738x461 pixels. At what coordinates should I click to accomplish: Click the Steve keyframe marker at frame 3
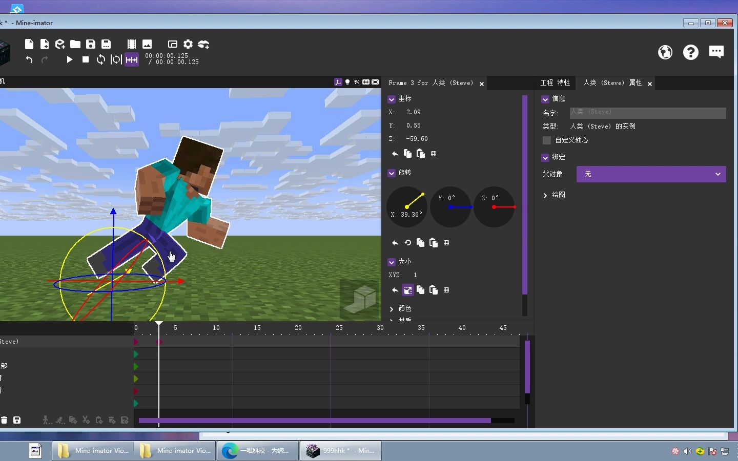click(159, 342)
